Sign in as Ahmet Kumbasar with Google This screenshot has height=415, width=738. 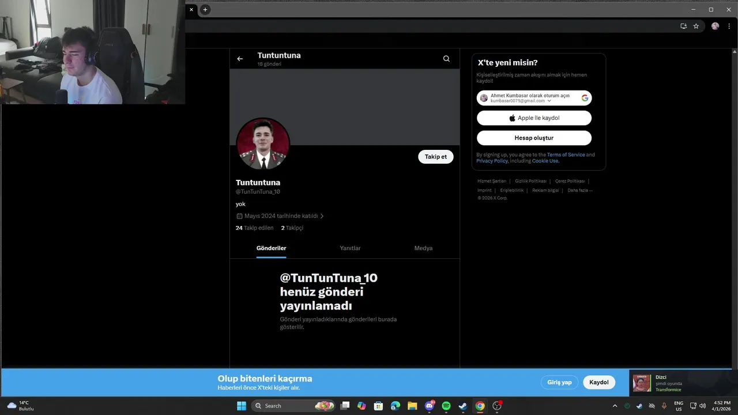pos(534,98)
